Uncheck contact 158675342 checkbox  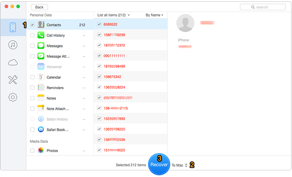coord(99,77)
